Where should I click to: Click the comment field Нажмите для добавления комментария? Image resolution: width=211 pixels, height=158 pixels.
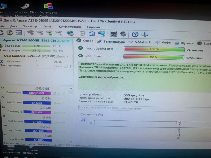click(145, 108)
